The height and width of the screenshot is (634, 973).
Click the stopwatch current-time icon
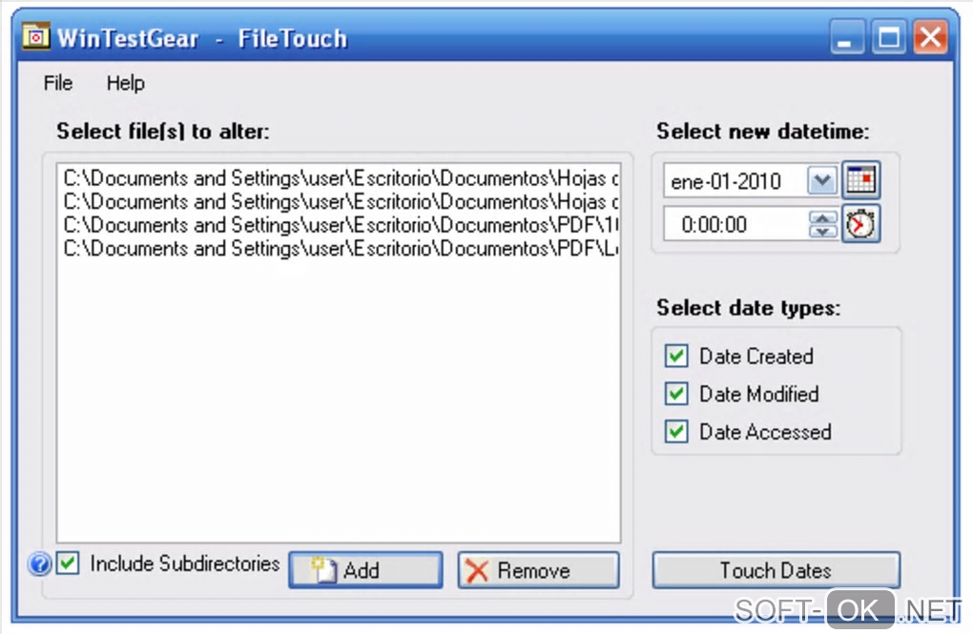pos(860,224)
